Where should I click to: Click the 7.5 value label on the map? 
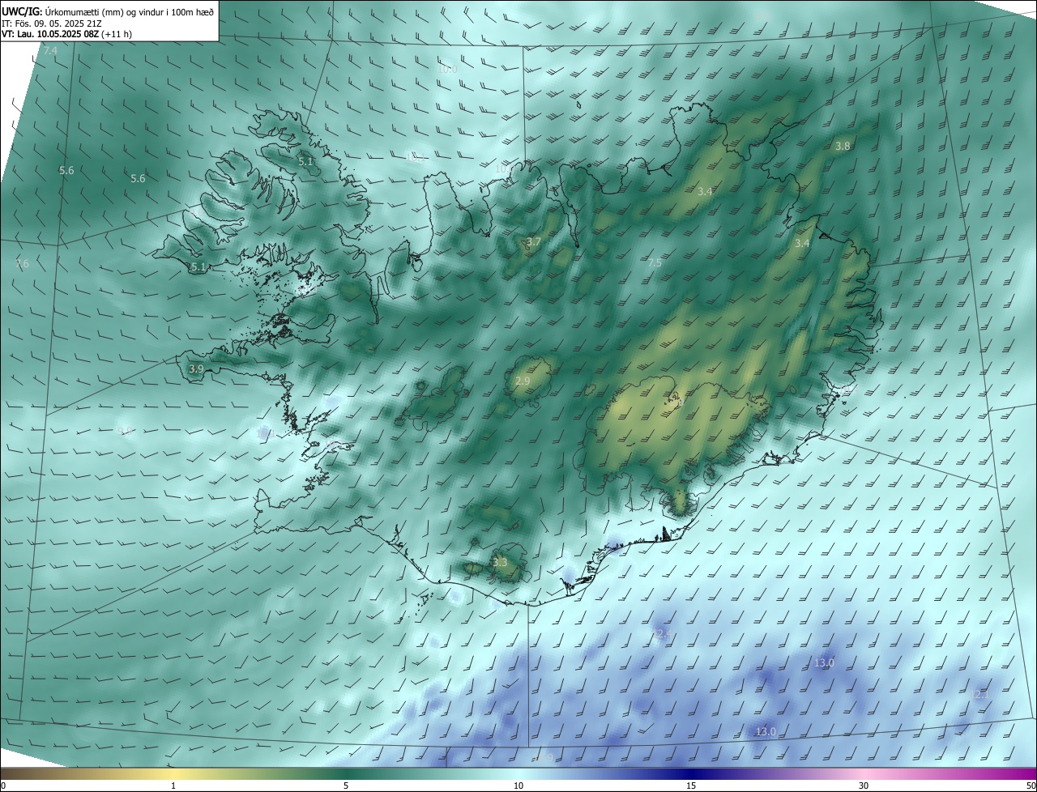tap(655, 263)
